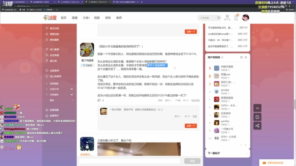Select the first joined bar in sidebar list

pos(54,83)
